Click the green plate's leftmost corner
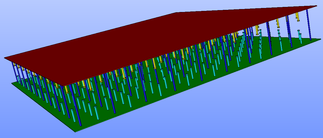Screen dimensions: 323x138 (11, 83)
